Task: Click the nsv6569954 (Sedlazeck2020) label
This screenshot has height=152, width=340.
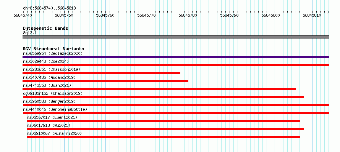Action: [53, 53]
